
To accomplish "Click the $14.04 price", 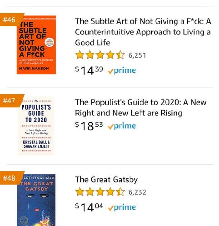I will click(x=89, y=207).
